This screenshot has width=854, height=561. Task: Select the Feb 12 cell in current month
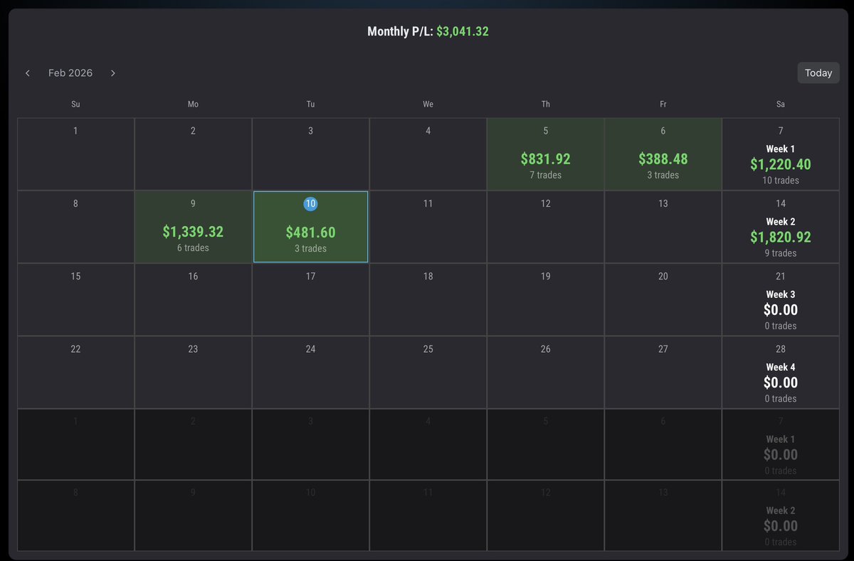546,227
